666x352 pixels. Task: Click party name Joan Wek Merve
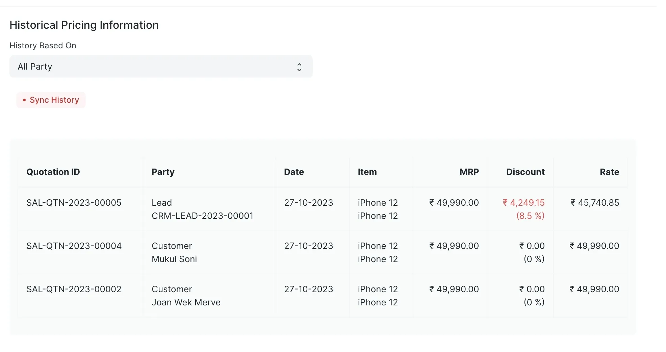(186, 302)
